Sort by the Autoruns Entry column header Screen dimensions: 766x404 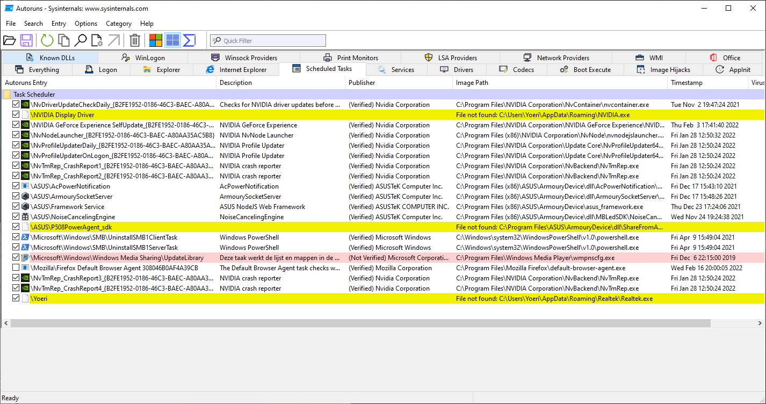pyautogui.click(x=109, y=83)
